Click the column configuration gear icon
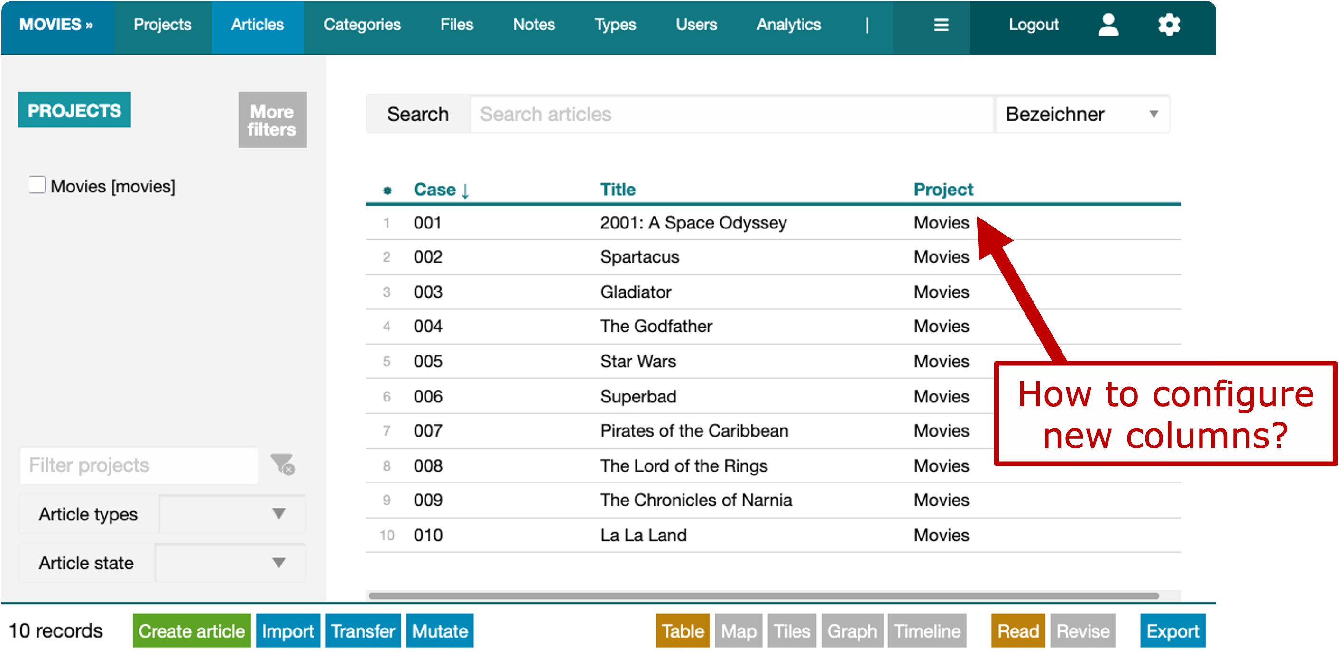The height and width of the screenshot is (656, 1339). [x=387, y=191]
